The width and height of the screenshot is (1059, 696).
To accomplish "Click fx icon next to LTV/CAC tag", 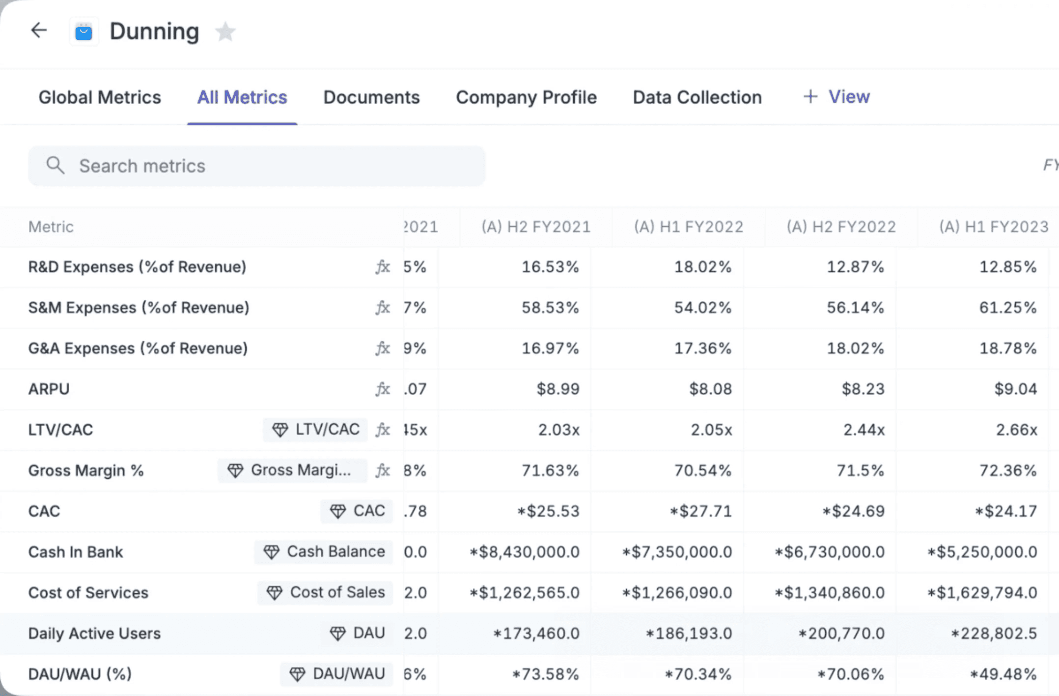I will pyautogui.click(x=383, y=430).
